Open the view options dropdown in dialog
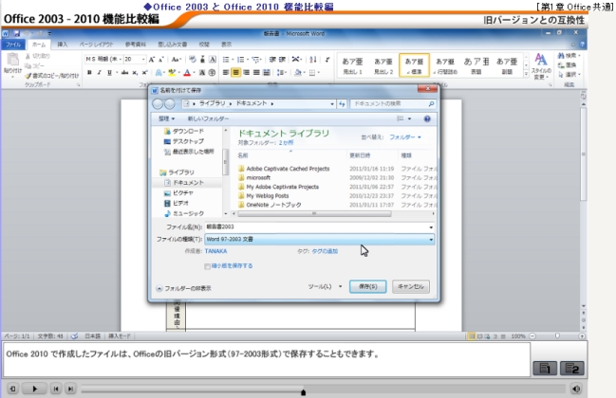The height and width of the screenshot is (398, 616). pyautogui.click(x=409, y=118)
